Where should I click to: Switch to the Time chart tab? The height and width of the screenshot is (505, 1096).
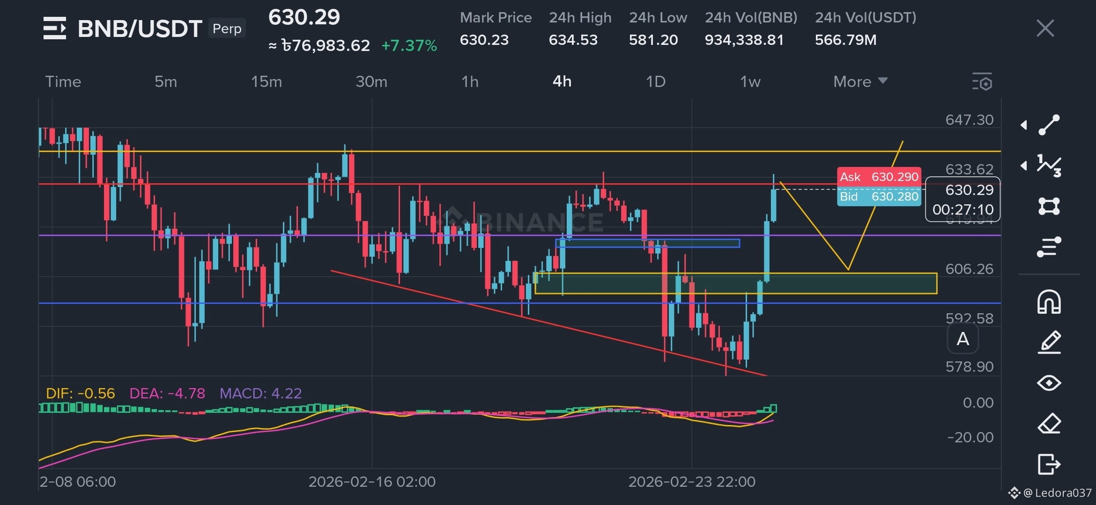pos(63,82)
